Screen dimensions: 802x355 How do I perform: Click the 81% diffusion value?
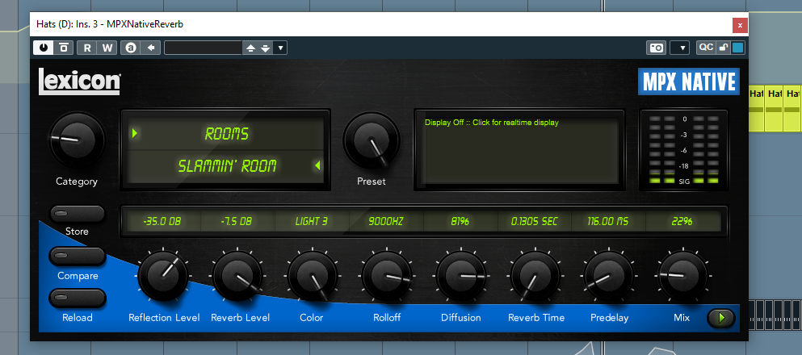(460, 222)
